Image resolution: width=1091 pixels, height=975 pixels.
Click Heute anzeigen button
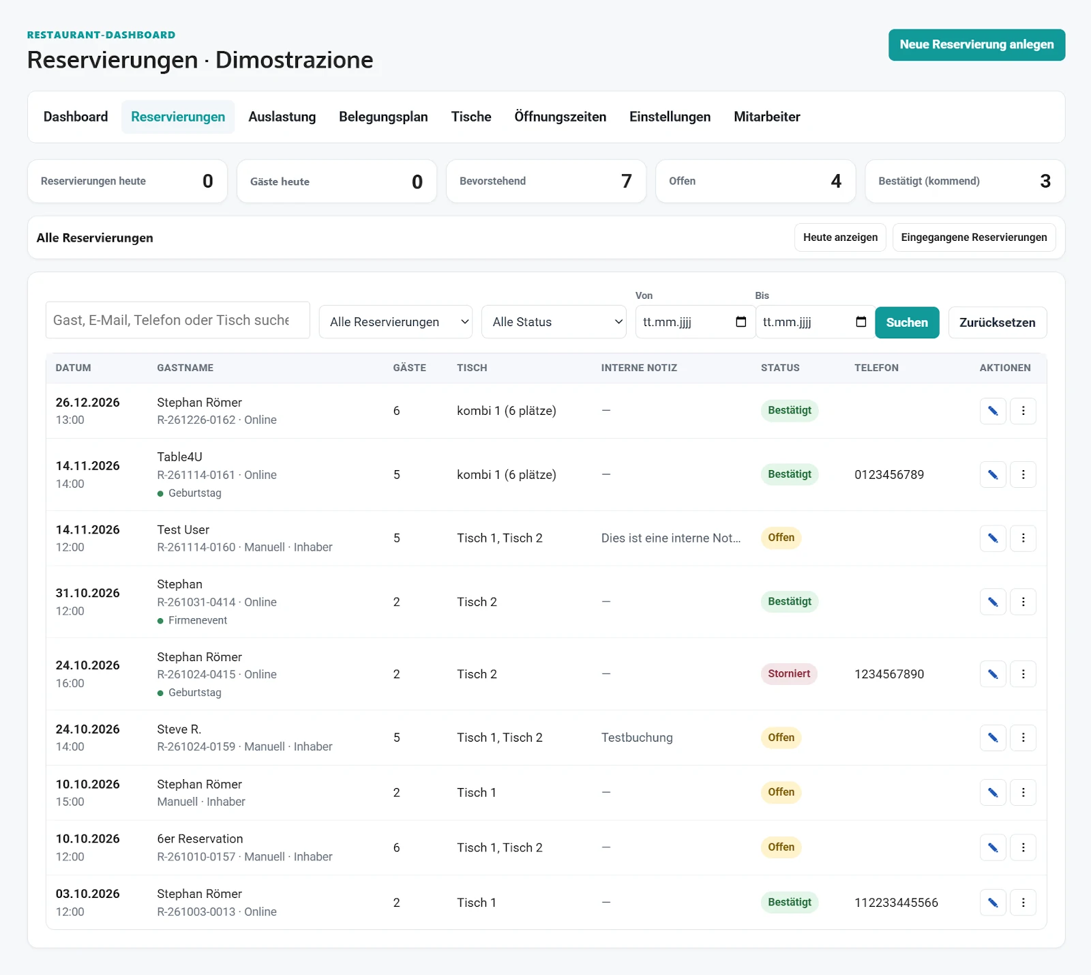click(x=840, y=237)
